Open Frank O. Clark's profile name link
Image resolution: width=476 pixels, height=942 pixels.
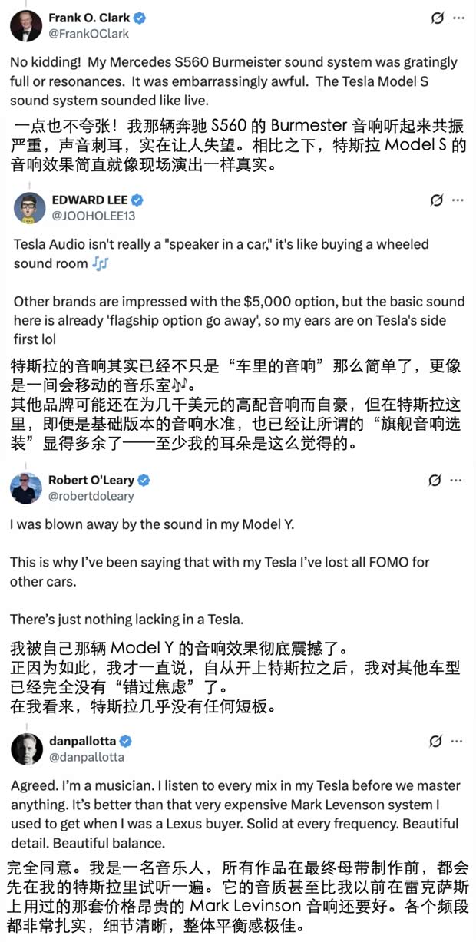[89, 18]
